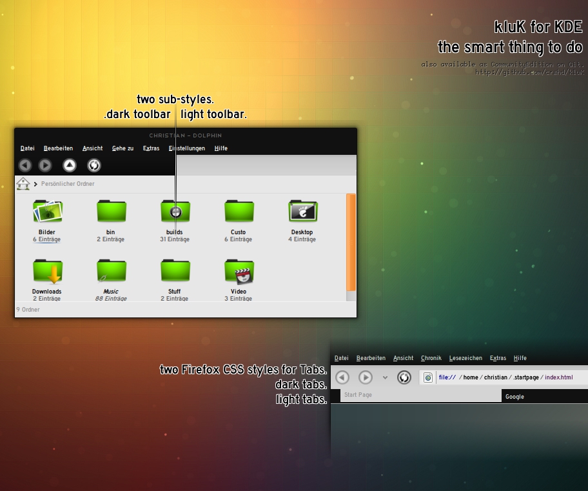Click the orange Dolphin scrollbar handle
Image resolution: width=588 pixels, height=491 pixels.
351,242
